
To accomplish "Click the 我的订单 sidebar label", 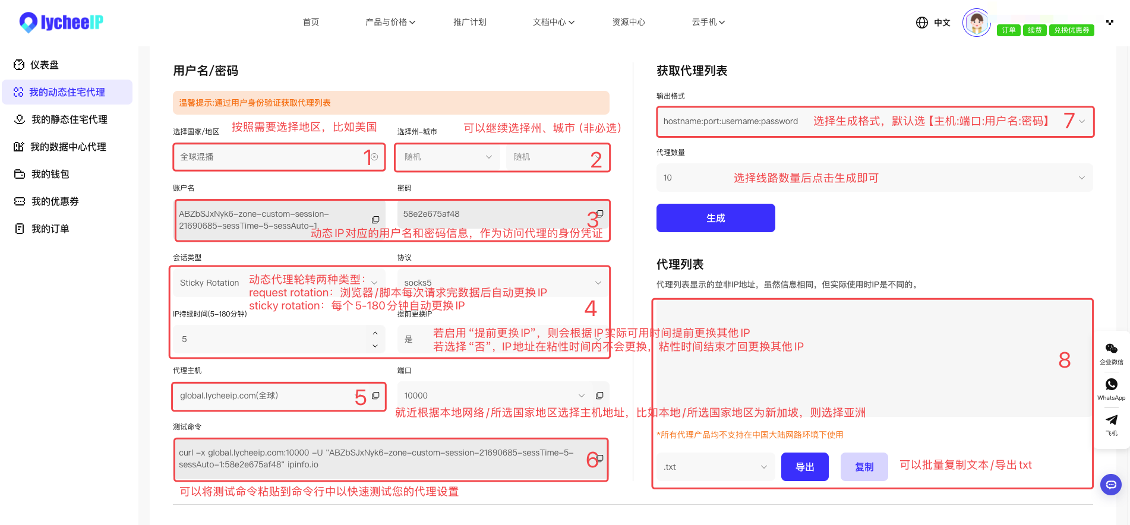I will [50, 229].
